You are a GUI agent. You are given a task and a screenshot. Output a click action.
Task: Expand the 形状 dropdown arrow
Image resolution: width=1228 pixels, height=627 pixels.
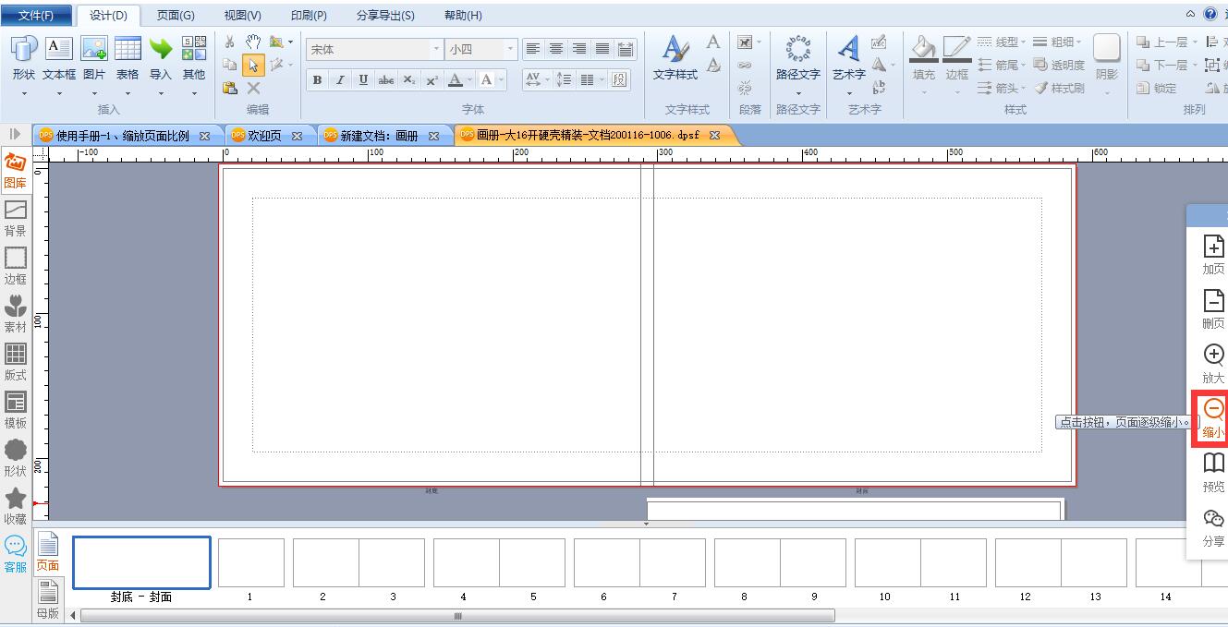coord(24,93)
